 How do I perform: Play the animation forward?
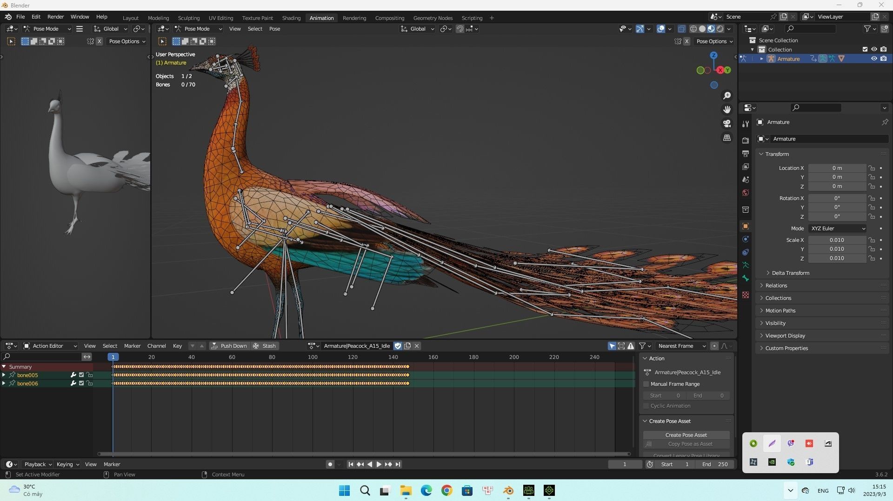tap(379, 464)
